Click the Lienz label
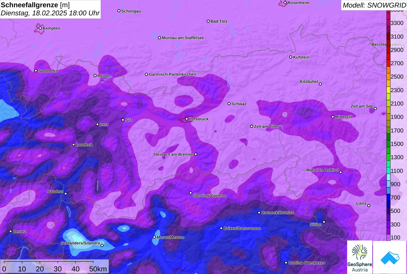407x274 pixels. (361, 203)
